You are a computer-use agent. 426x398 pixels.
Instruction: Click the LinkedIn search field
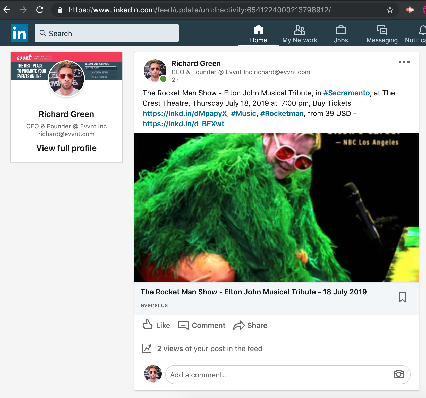coord(107,33)
